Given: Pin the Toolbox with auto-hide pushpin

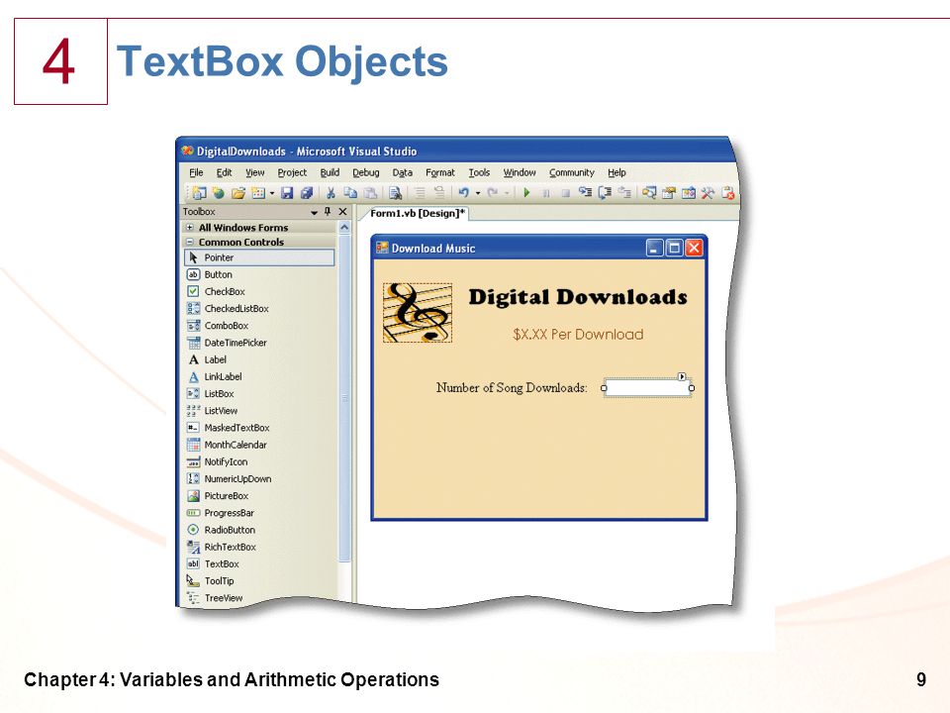Looking at the screenshot, I should (x=328, y=212).
